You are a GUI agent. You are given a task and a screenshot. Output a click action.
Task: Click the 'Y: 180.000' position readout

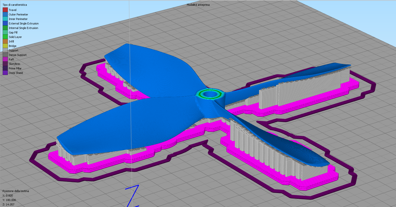[9, 200]
